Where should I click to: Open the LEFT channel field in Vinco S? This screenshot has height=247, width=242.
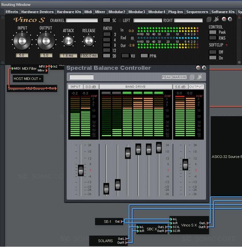click(147, 20)
